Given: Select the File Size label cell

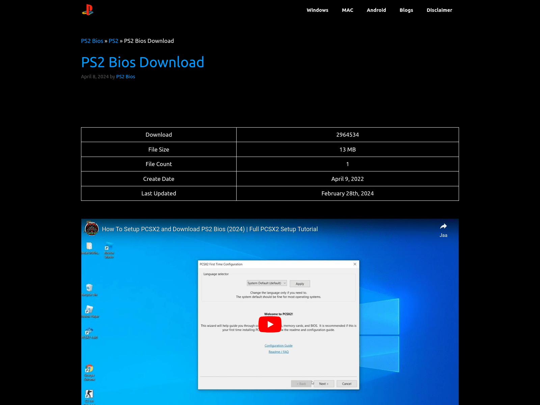Looking at the screenshot, I should 159,150.
